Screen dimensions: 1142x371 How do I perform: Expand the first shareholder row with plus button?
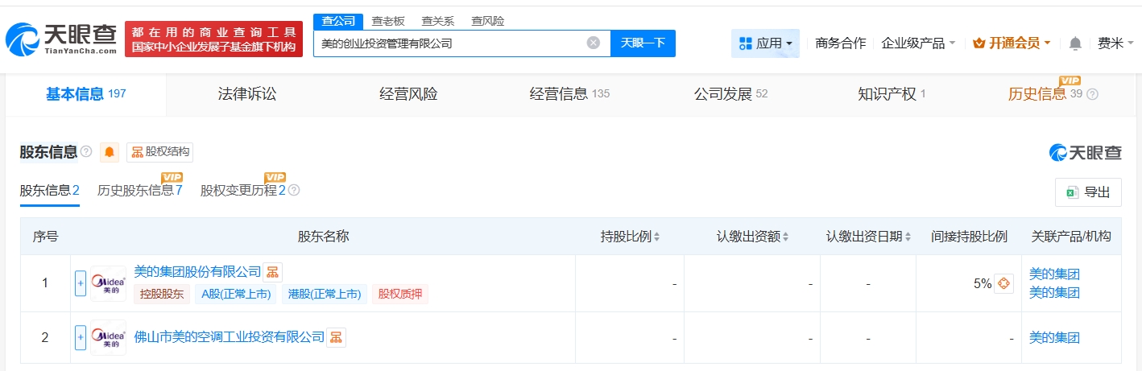coord(81,283)
